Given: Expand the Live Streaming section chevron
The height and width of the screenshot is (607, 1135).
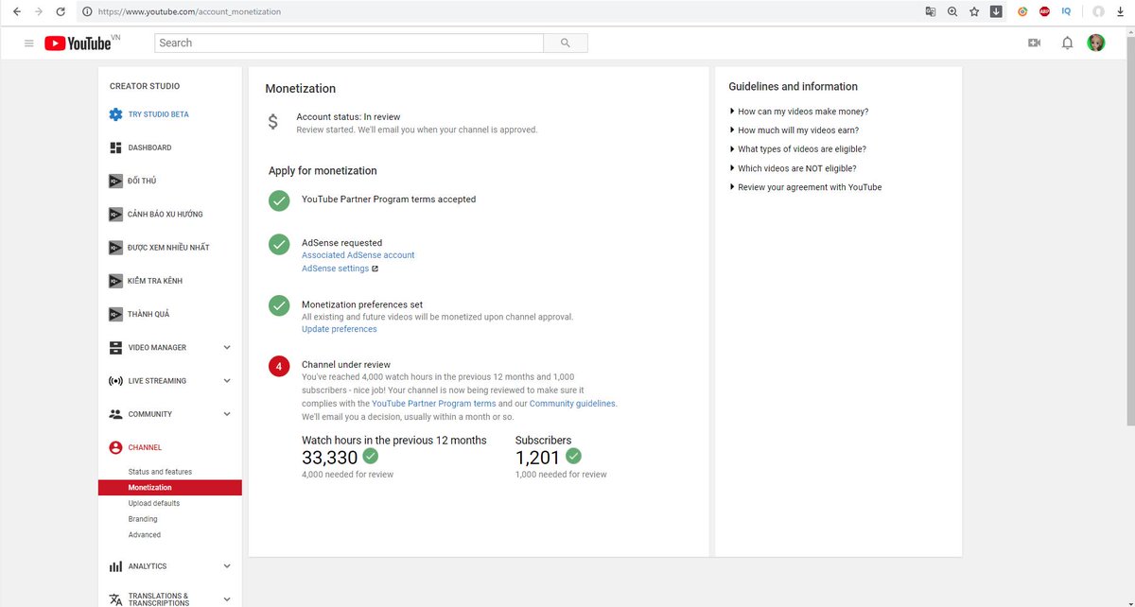Looking at the screenshot, I should tap(227, 381).
